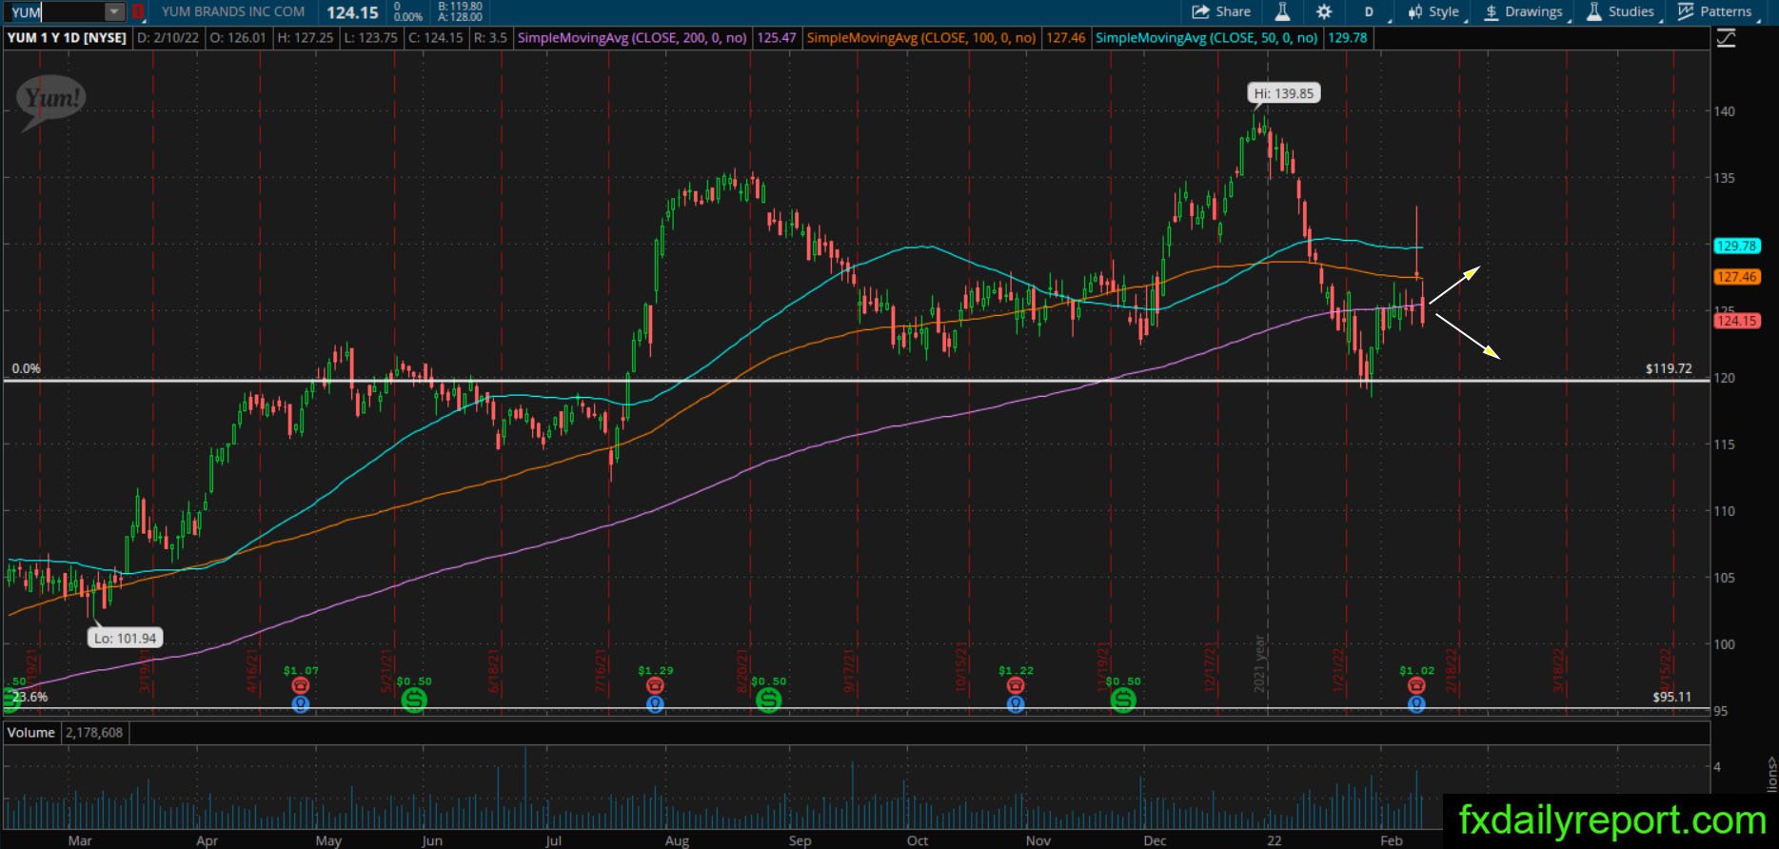
Task: Click the red 124.15 price axis label
Action: (1736, 321)
